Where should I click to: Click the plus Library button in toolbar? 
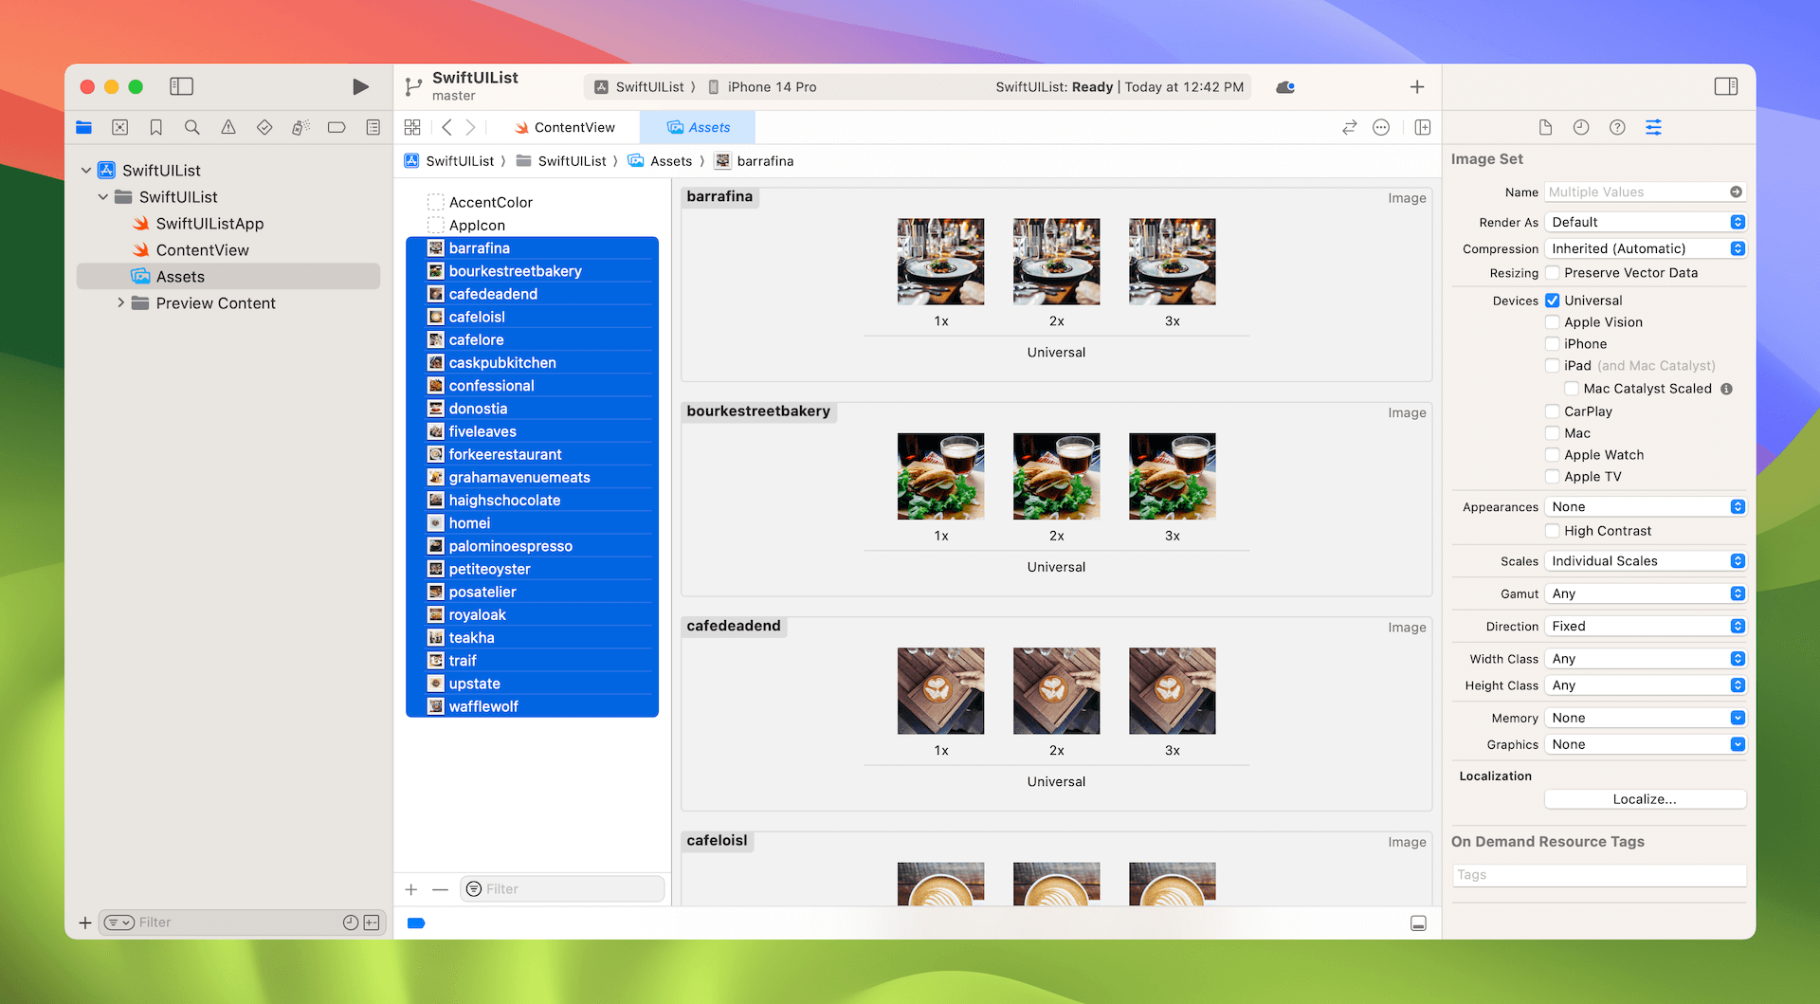point(1417,87)
